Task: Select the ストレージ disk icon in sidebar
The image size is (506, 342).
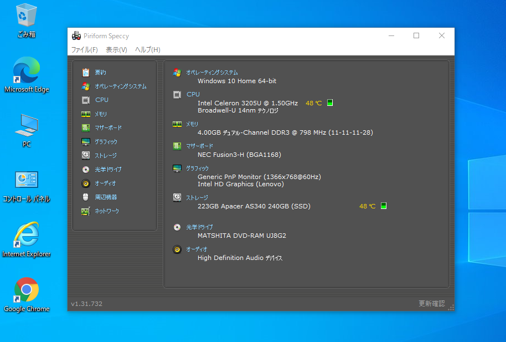Action: (85, 156)
